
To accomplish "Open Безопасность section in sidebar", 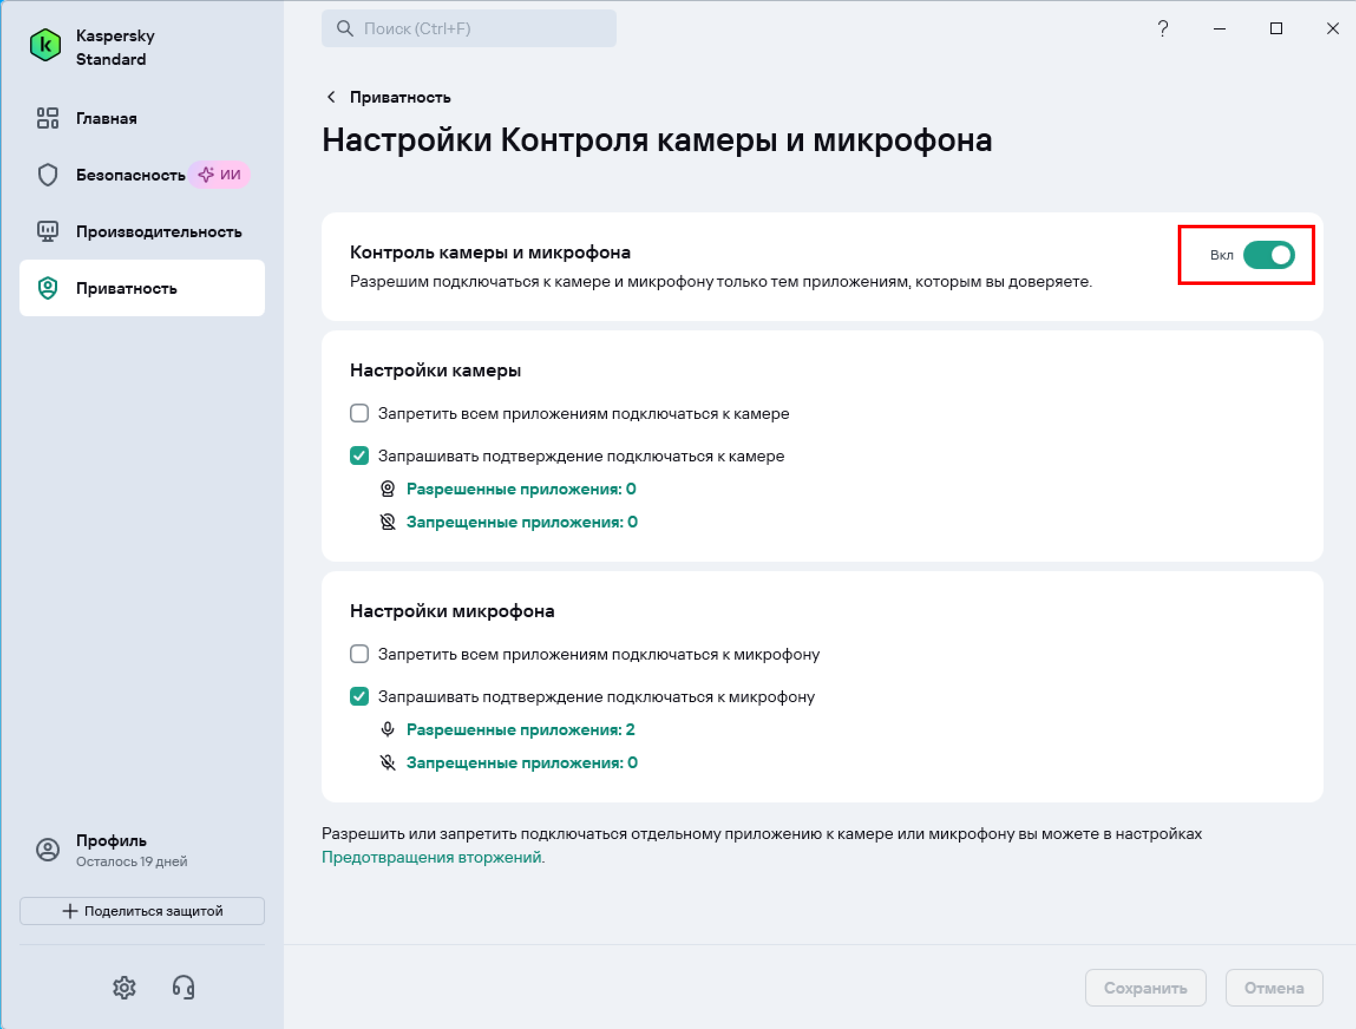I will [130, 175].
